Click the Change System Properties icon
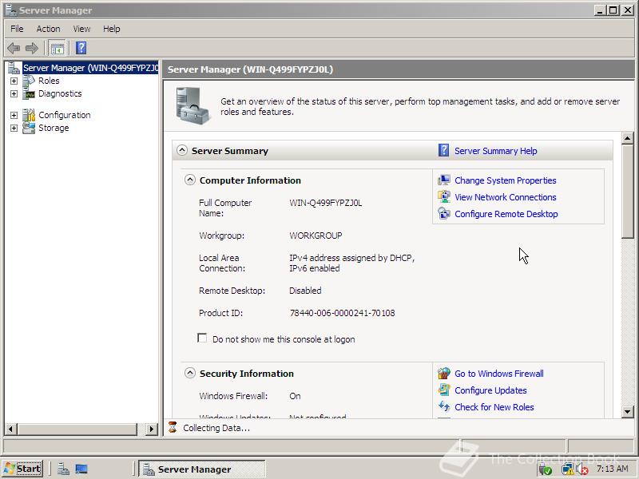Image resolution: width=639 pixels, height=479 pixels. [444, 180]
